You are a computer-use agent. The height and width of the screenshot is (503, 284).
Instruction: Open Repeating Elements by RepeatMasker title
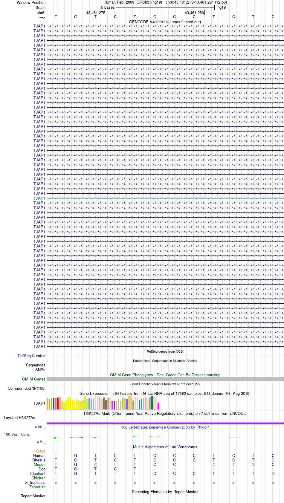(x=165, y=492)
